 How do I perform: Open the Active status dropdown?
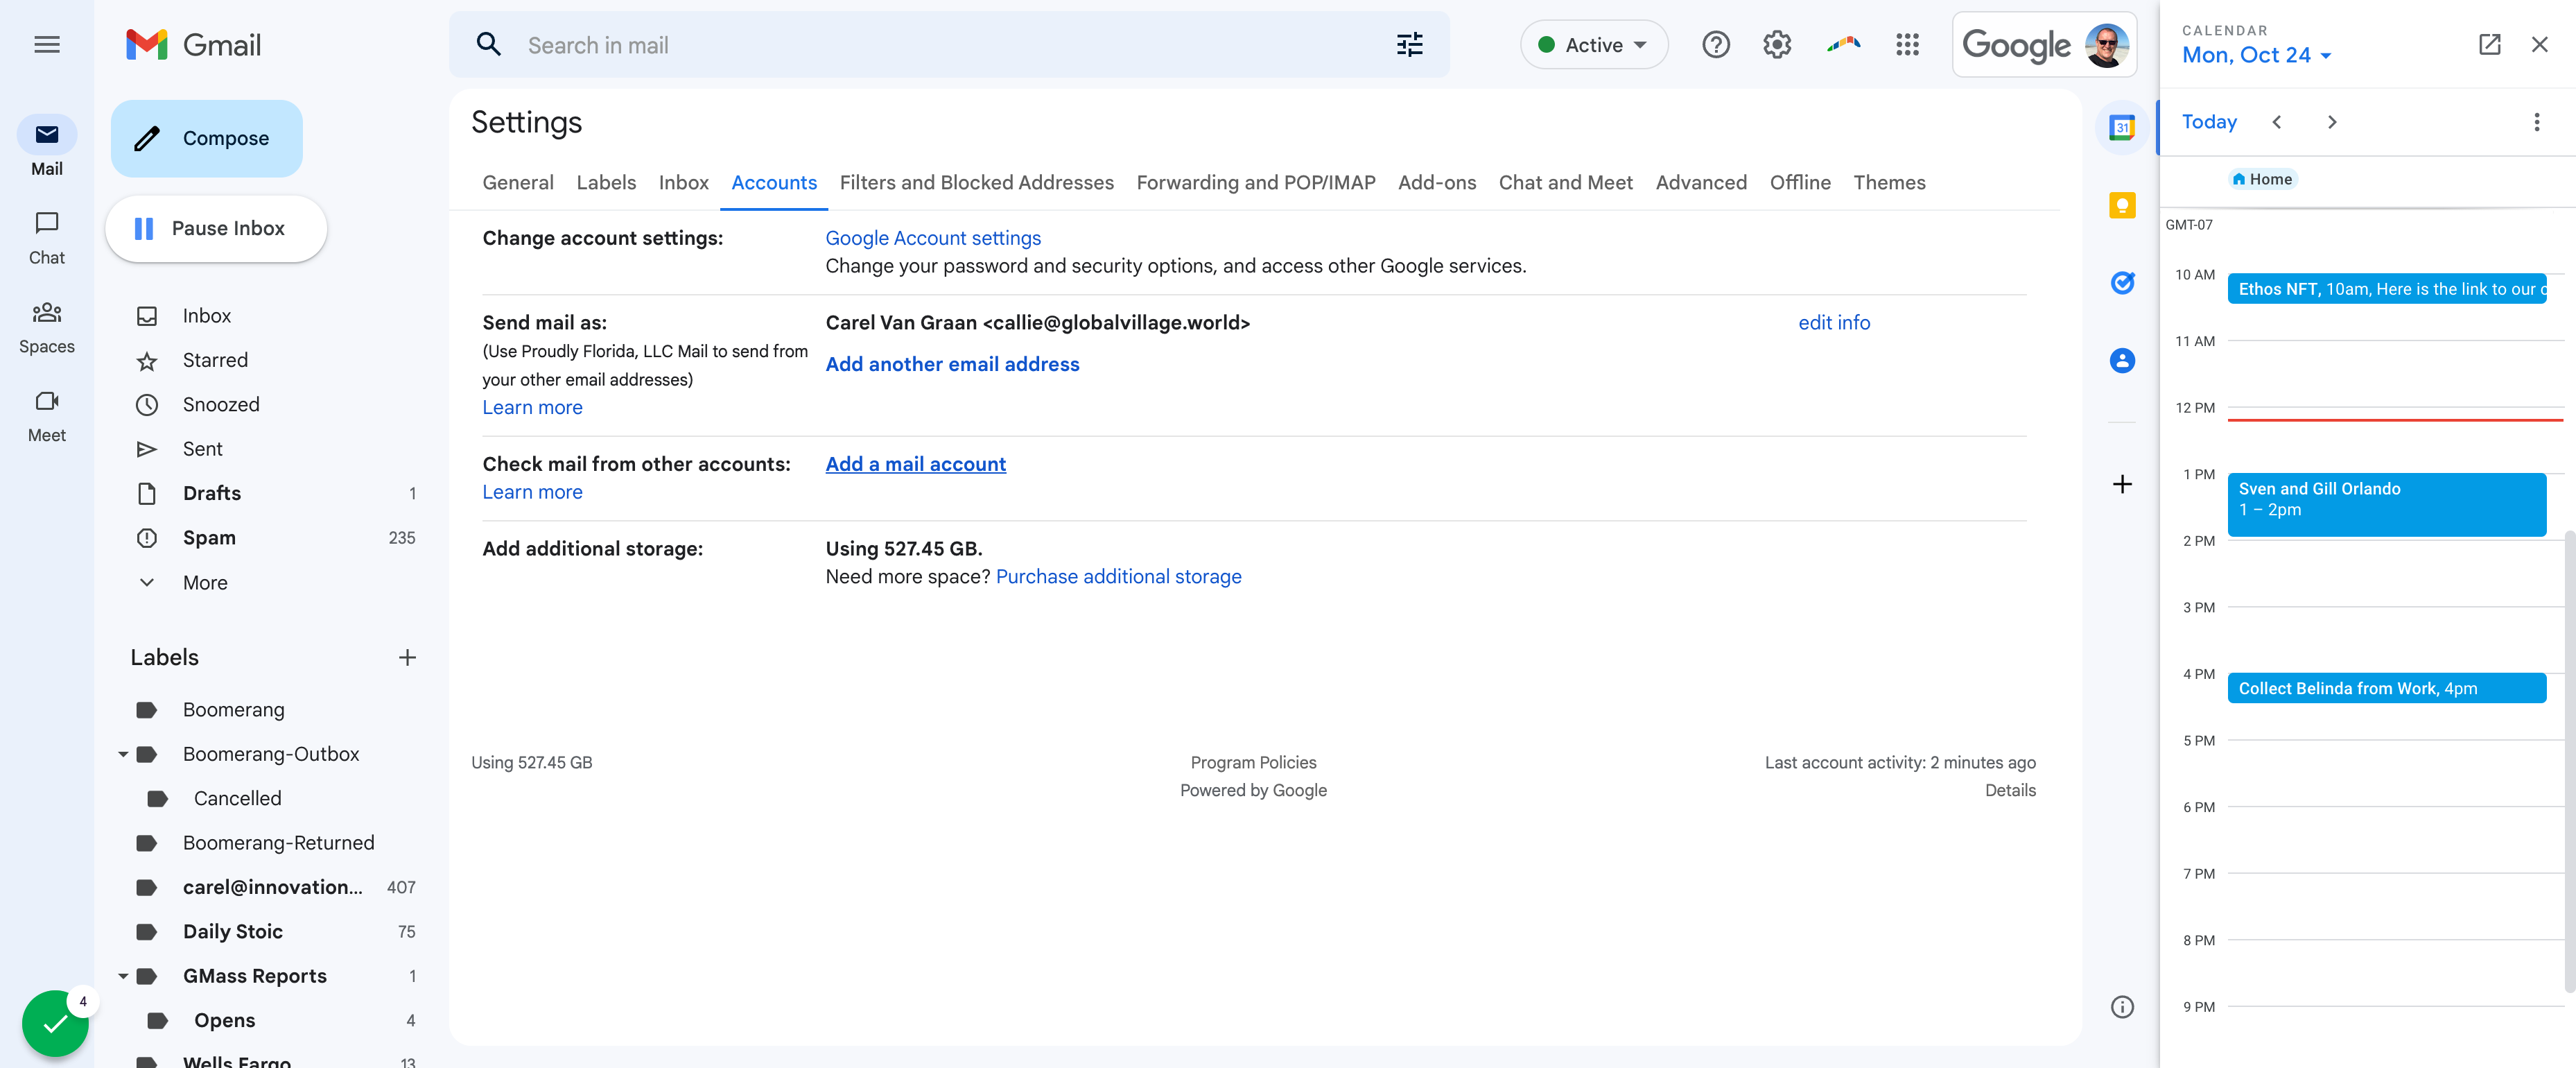pos(1593,45)
